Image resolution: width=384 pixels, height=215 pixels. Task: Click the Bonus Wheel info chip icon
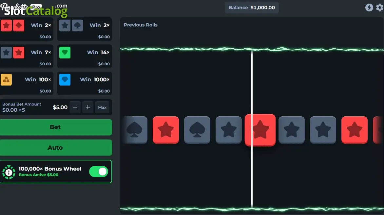[x=9, y=172]
